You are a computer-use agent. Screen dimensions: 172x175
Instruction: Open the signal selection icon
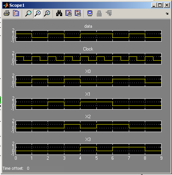[x=109, y=13]
